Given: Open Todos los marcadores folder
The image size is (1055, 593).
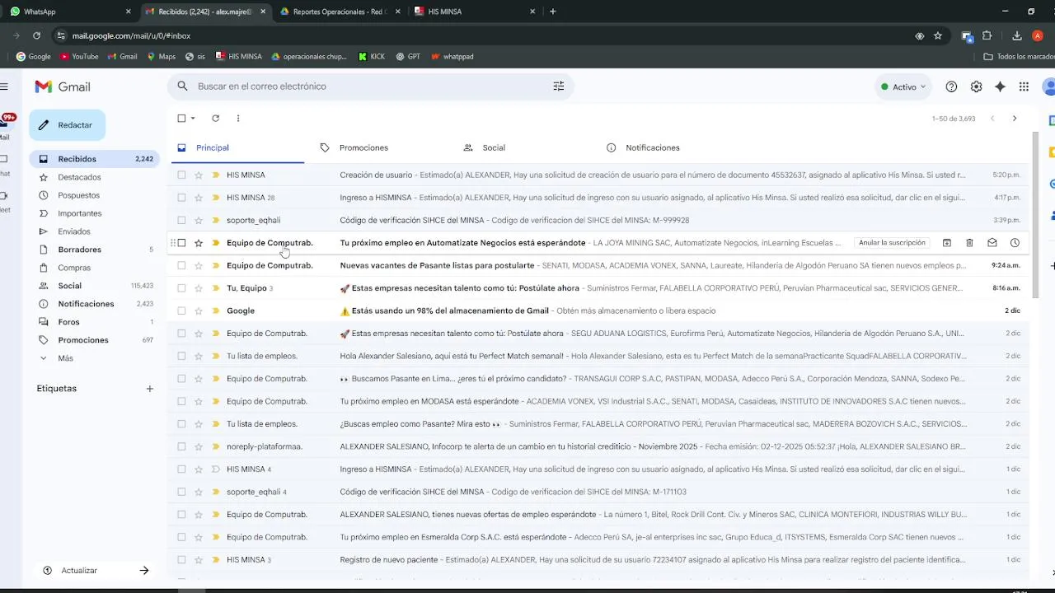Looking at the screenshot, I should pos(1019,57).
